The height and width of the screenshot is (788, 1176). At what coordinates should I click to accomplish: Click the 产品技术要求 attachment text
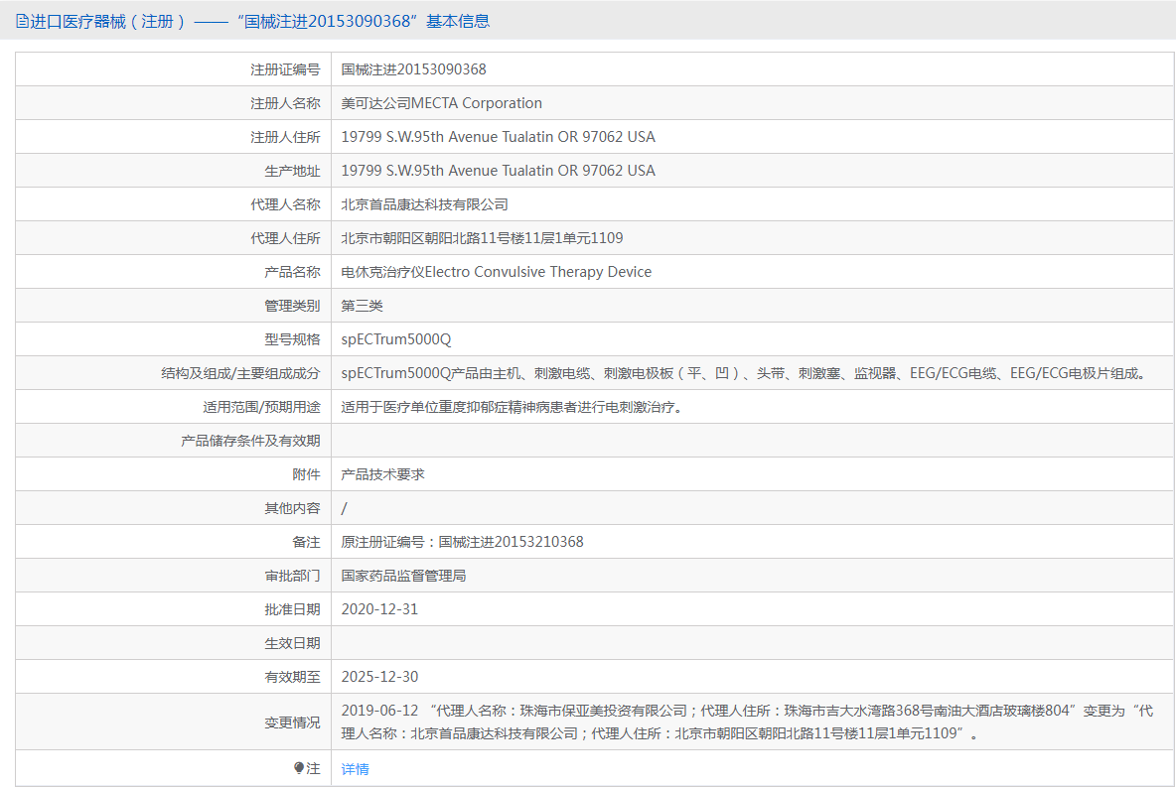[x=382, y=474]
